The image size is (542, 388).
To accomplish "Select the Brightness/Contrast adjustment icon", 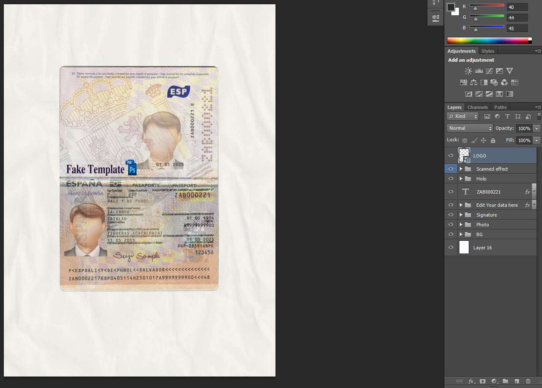I will click(468, 71).
